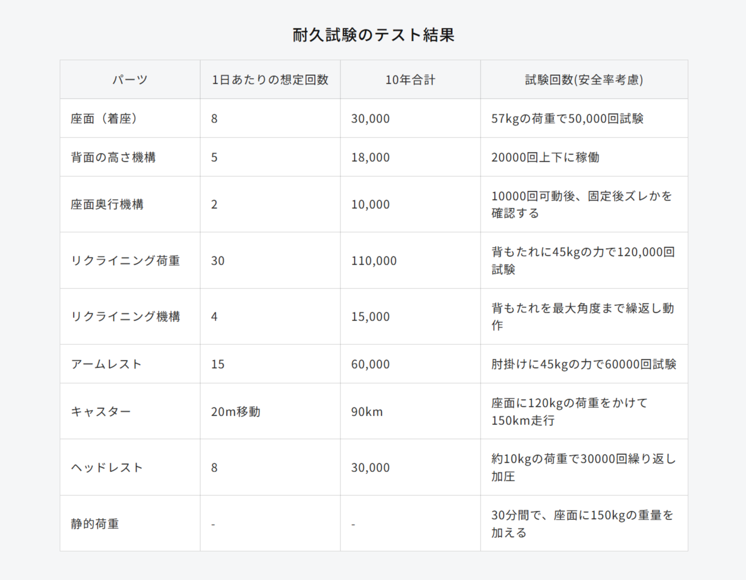Click the 'パーツ' column header
Viewport: 746px width, 580px height.
[x=130, y=80]
